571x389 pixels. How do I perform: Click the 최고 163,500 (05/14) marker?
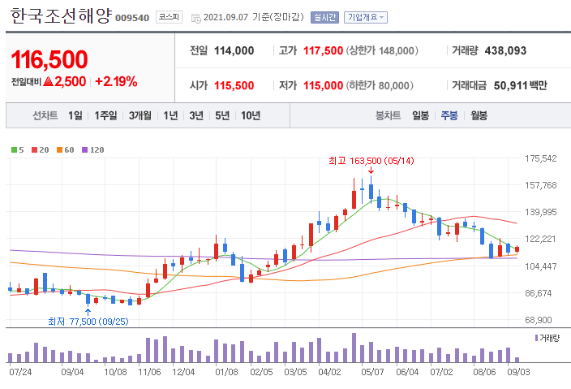tap(371, 161)
